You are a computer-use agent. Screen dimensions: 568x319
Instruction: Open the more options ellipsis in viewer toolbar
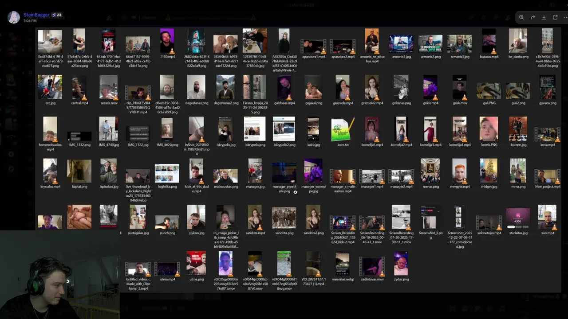click(x=565, y=17)
